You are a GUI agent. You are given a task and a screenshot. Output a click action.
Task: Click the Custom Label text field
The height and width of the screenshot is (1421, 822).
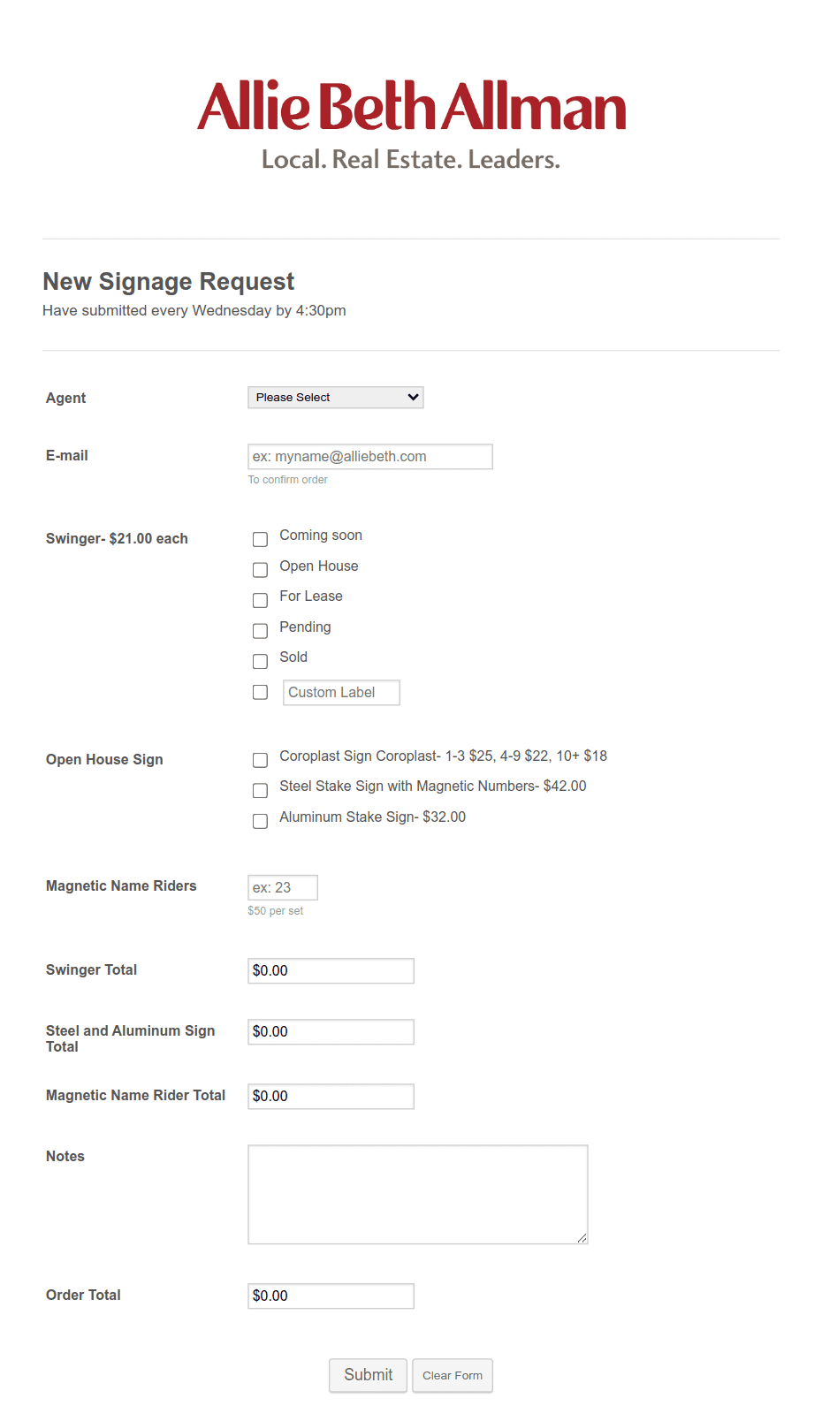pos(341,693)
